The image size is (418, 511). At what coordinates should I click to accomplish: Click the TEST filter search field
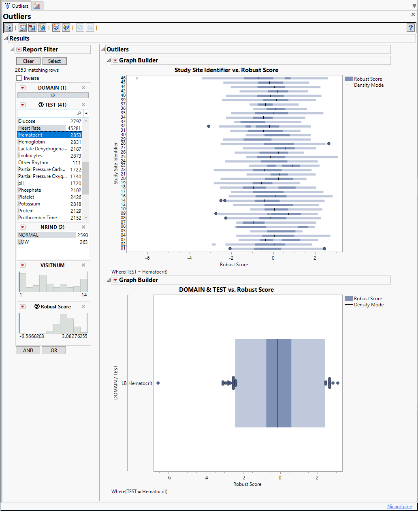click(47, 113)
